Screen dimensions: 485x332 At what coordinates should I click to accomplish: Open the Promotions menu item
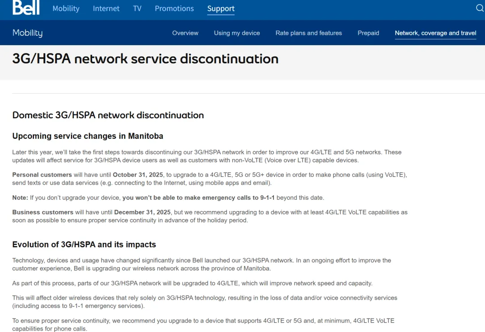click(174, 9)
